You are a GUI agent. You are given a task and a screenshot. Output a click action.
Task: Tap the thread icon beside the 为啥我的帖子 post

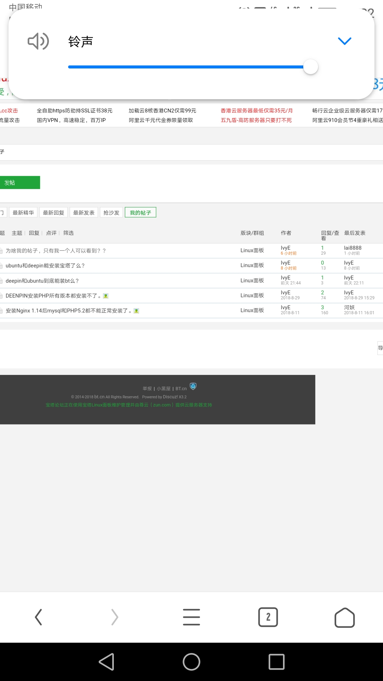pyautogui.click(x=1, y=251)
